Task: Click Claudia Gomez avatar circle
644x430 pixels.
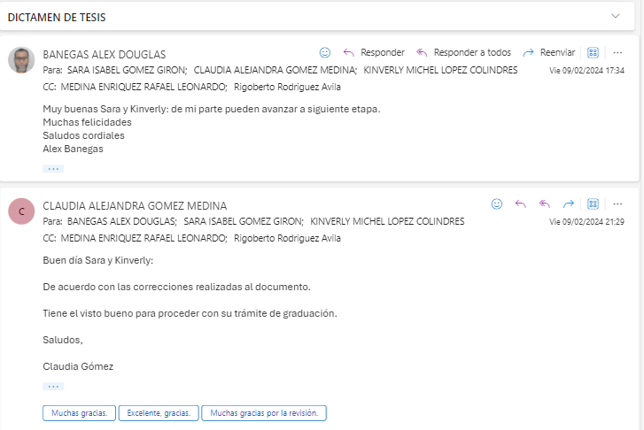Action: tap(21, 211)
